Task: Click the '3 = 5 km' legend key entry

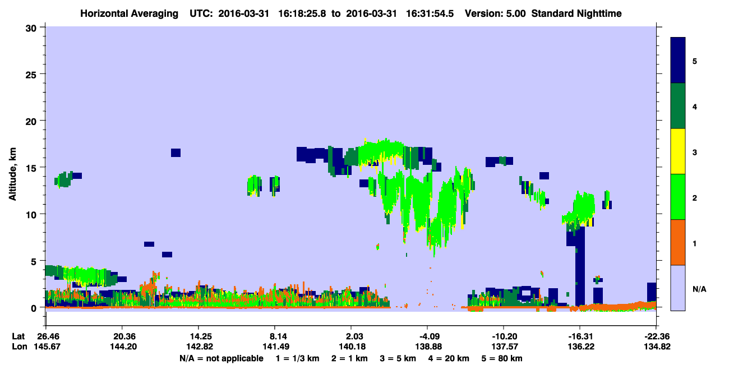Action: pos(398,358)
